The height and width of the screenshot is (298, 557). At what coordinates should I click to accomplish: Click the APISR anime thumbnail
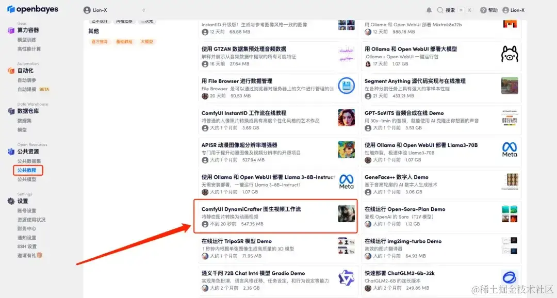coord(347,150)
